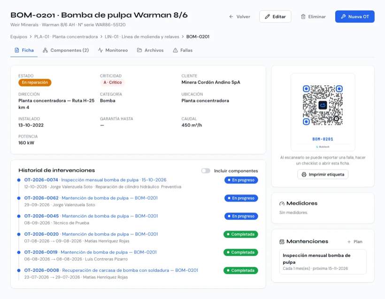Open PLA-01 Planta concentradora breadcrumb

pyautogui.click(x=66, y=37)
